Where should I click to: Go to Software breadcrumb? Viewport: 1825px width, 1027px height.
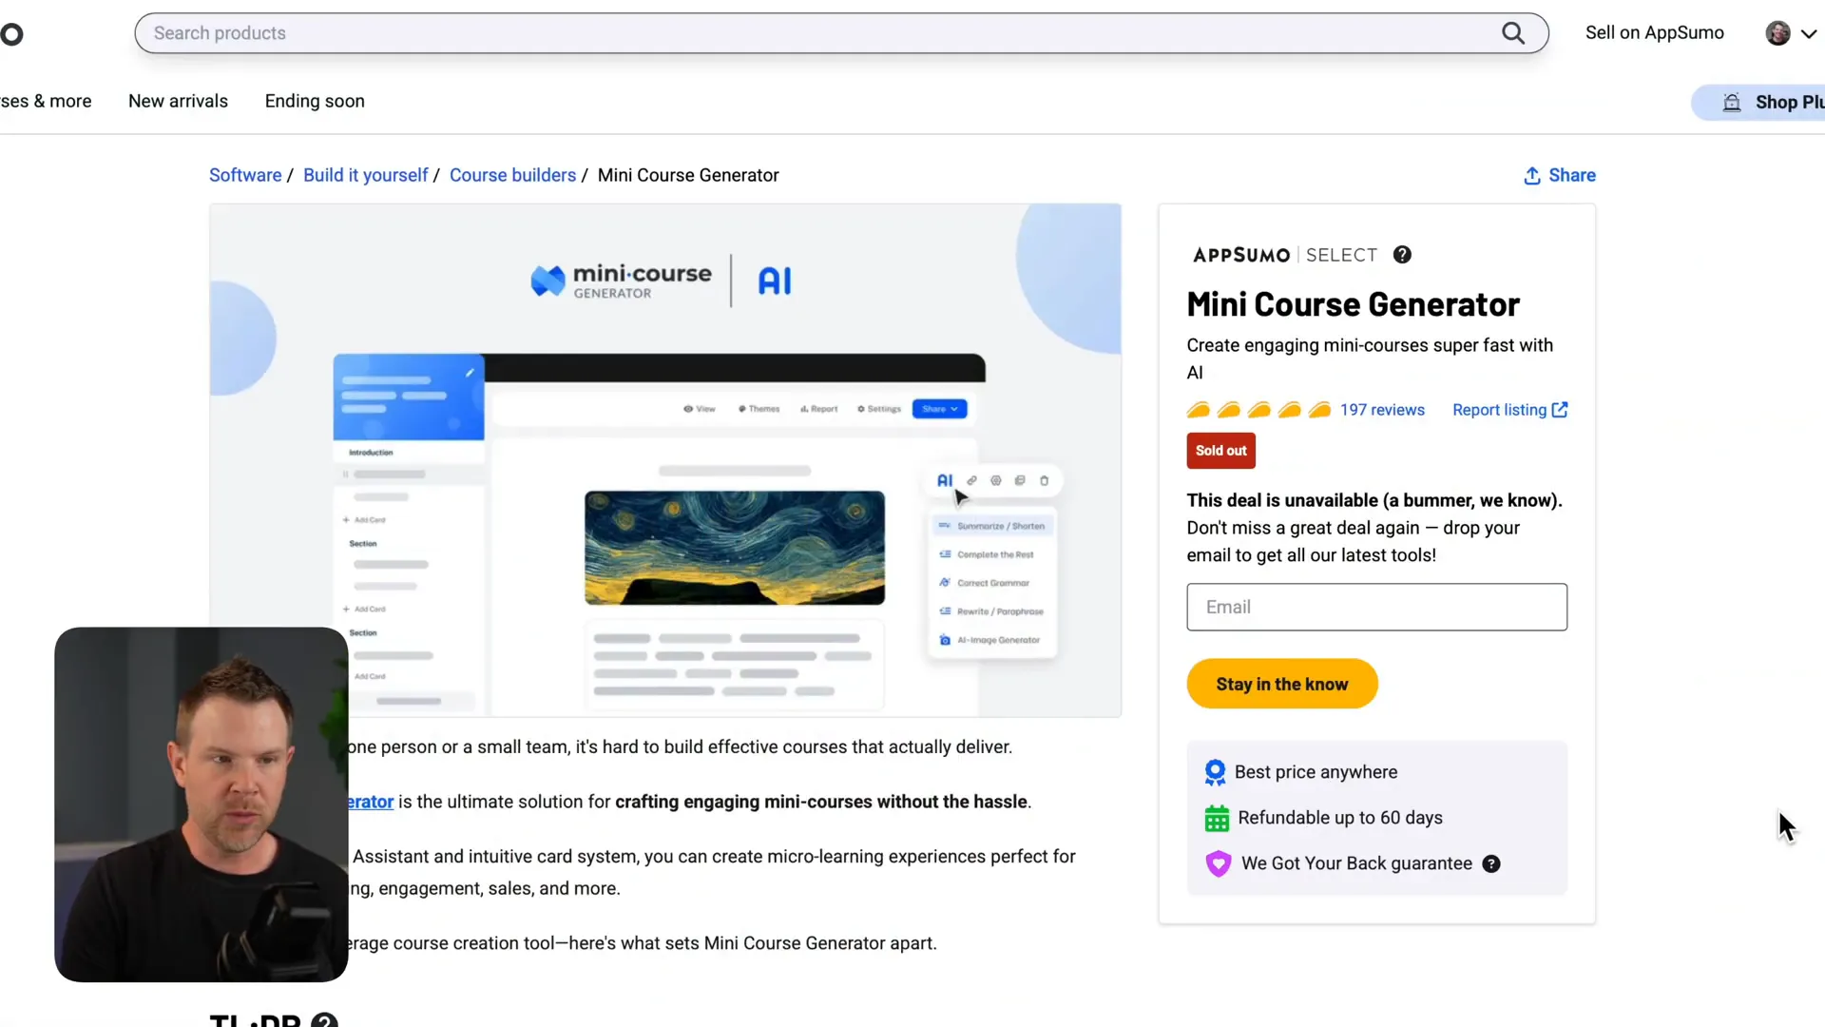[245, 176]
